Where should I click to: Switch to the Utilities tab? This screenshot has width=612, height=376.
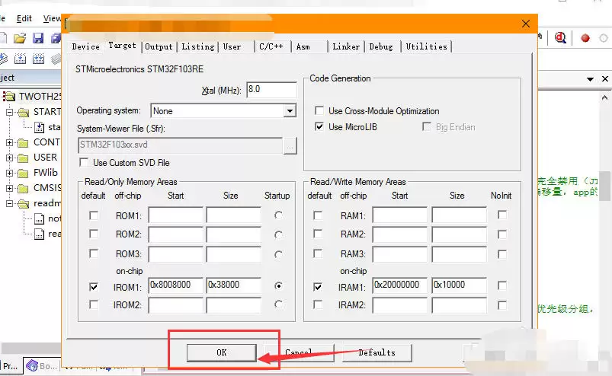[x=426, y=46]
